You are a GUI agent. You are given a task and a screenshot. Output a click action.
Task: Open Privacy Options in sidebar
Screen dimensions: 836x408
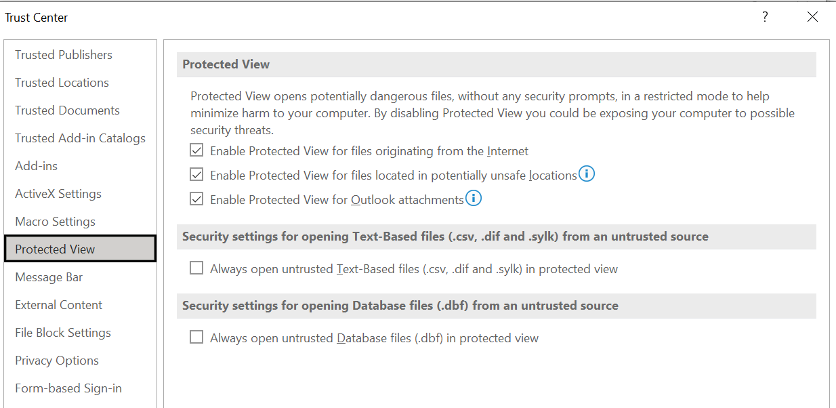click(x=57, y=361)
